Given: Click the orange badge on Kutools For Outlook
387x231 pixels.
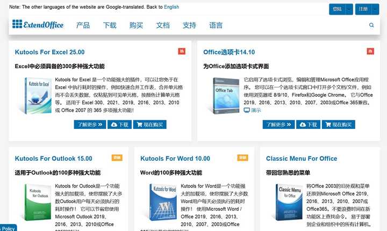Looking at the screenshot, I should pyautogui.click(x=117, y=158).
